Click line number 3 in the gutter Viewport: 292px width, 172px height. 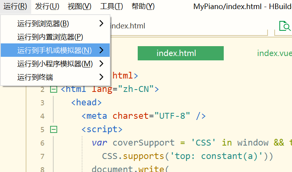(42, 103)
